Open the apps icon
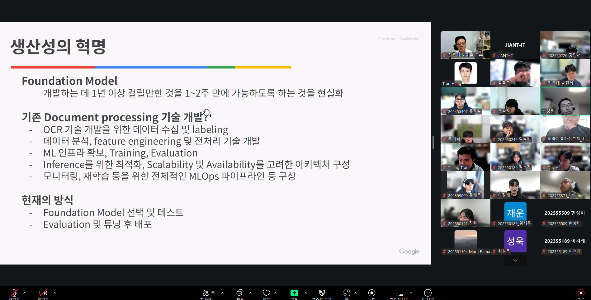 (x=347, y=293)
